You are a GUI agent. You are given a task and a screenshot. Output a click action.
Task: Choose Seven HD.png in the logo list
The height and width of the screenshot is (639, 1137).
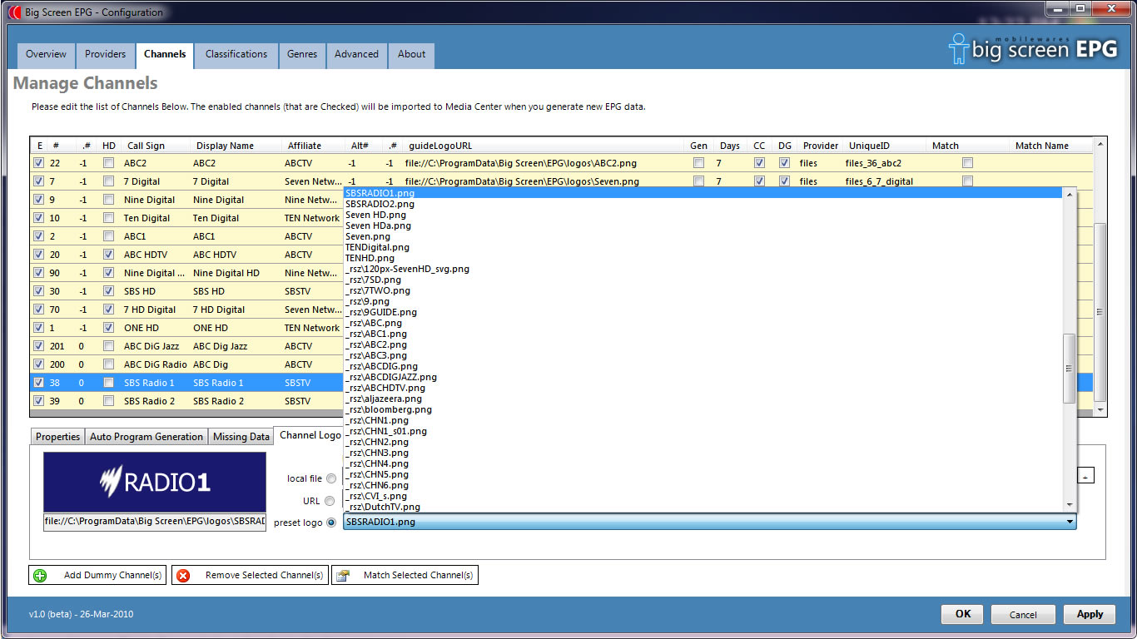(703, 215)
